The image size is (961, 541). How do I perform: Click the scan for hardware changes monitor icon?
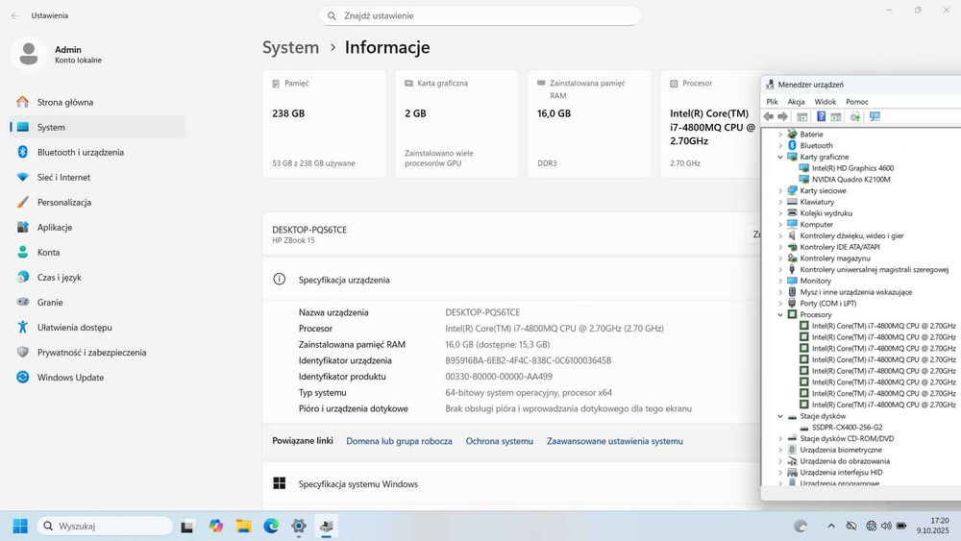click(875, 116)
